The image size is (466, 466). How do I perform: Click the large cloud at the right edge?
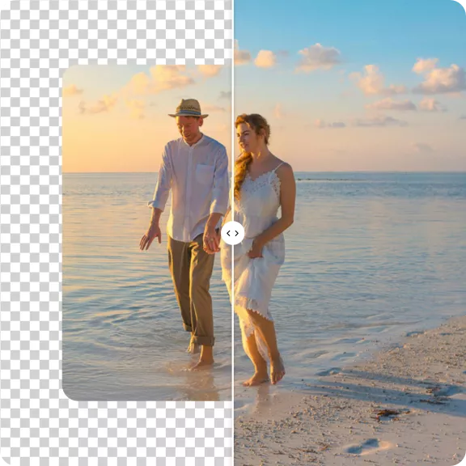pos(442,78)
